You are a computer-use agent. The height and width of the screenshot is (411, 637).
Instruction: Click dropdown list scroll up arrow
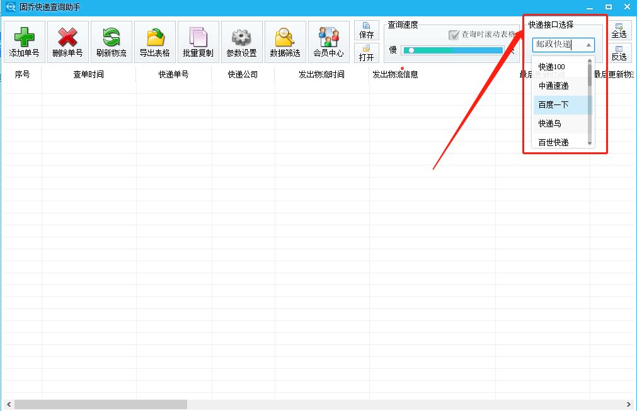click(x=590, y=61)
